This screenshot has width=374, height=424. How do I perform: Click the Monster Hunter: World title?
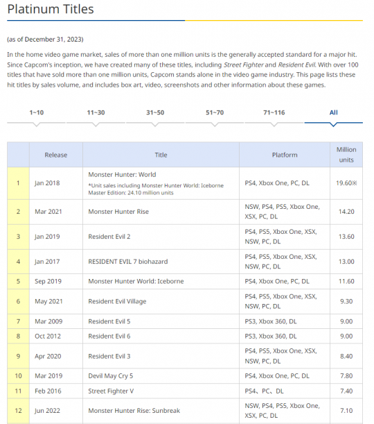pyautogui.click(x=122, y=175)
